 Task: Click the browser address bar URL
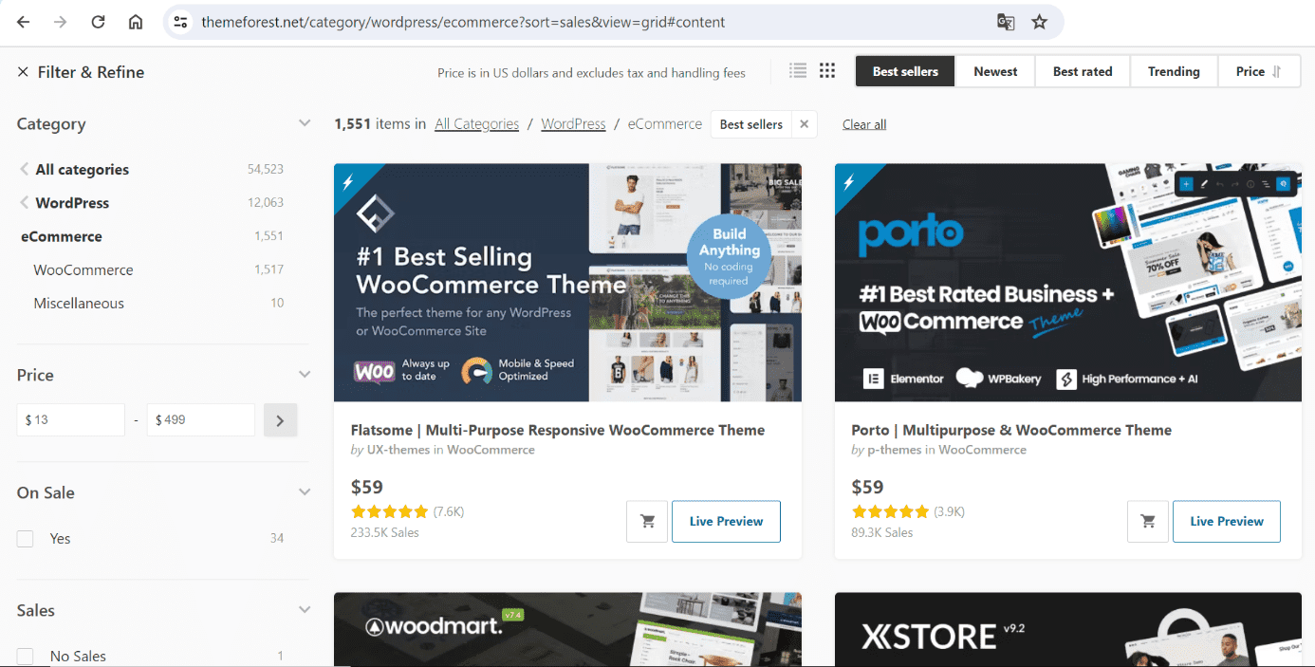point(463,22)
